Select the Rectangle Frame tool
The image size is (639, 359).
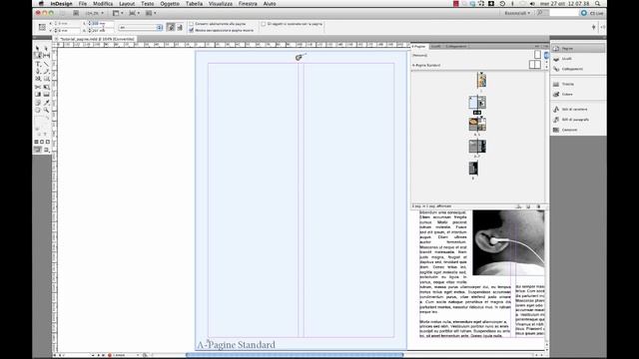38,78
